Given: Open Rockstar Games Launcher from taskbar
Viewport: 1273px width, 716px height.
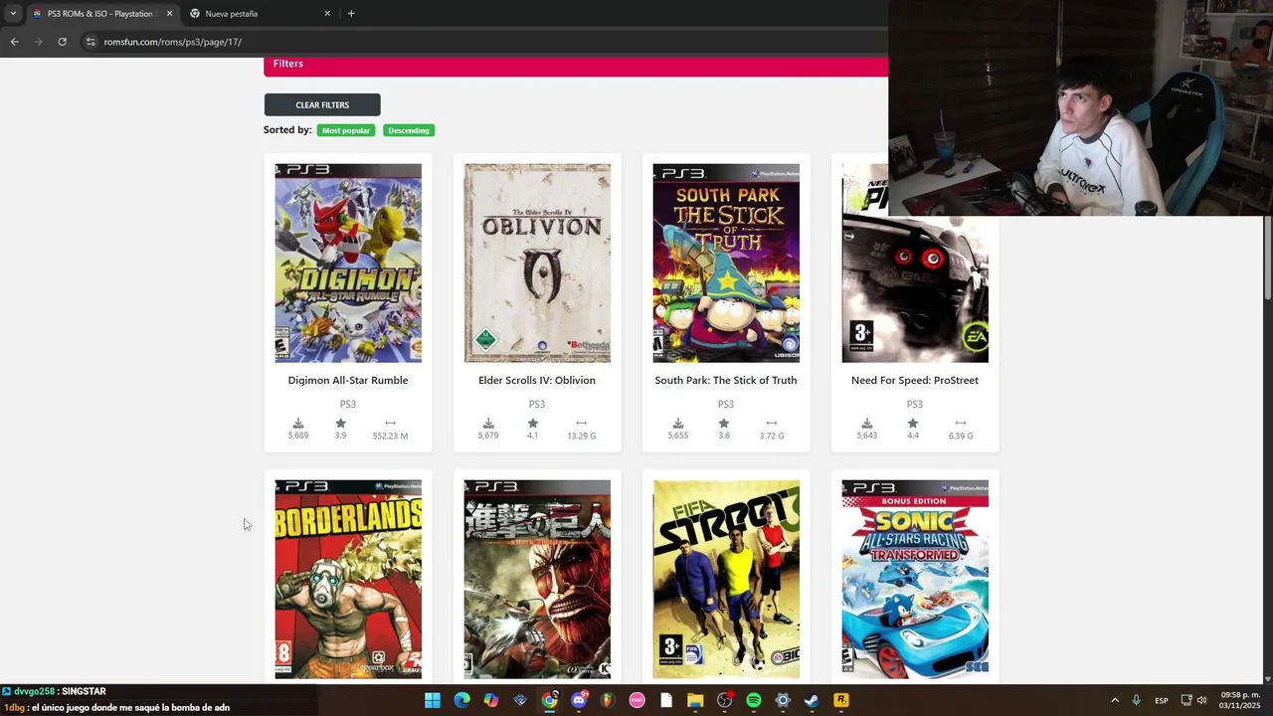Looking at the screenshot, I should pos(841,700).
